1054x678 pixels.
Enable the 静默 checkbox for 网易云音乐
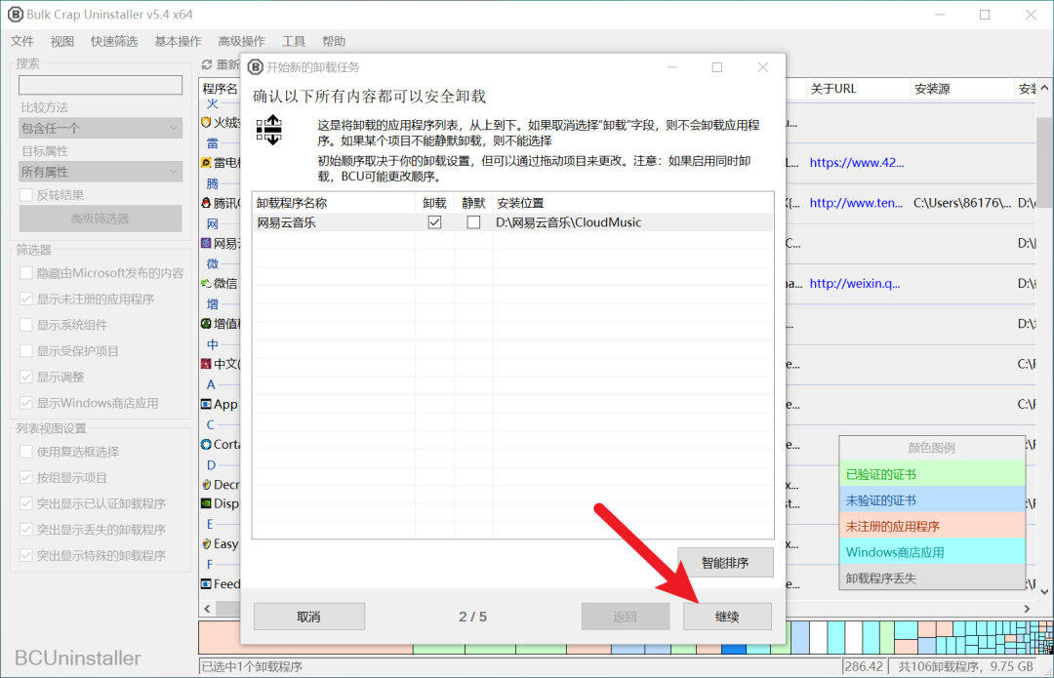pyautogui.click(x=472, y=221)
